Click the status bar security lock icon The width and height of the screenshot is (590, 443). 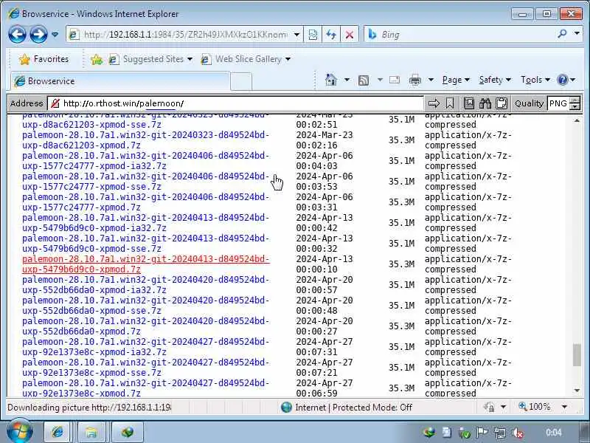489,408
